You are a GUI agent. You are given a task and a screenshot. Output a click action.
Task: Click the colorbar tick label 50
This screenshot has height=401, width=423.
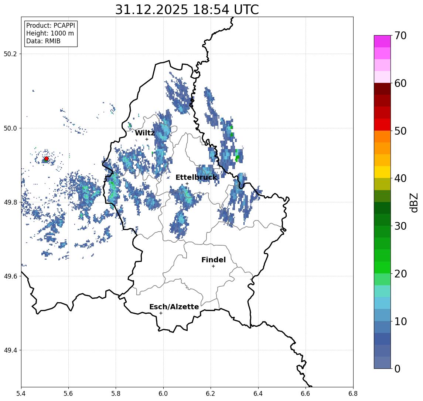(400, 131)
